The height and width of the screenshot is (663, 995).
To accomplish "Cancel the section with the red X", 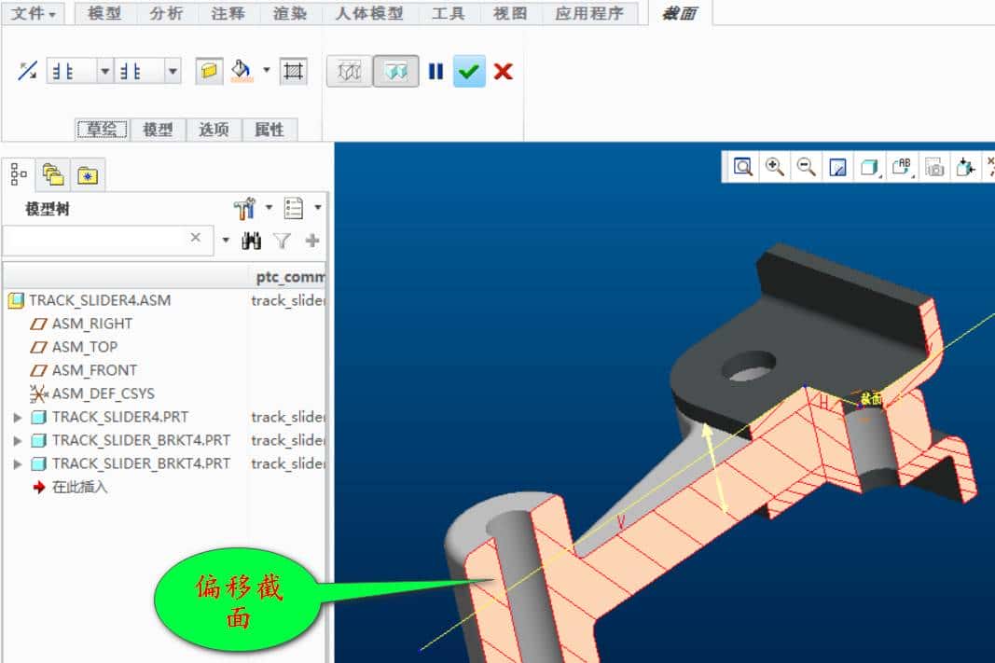I will pyautogui.click(x=504, y=72).
